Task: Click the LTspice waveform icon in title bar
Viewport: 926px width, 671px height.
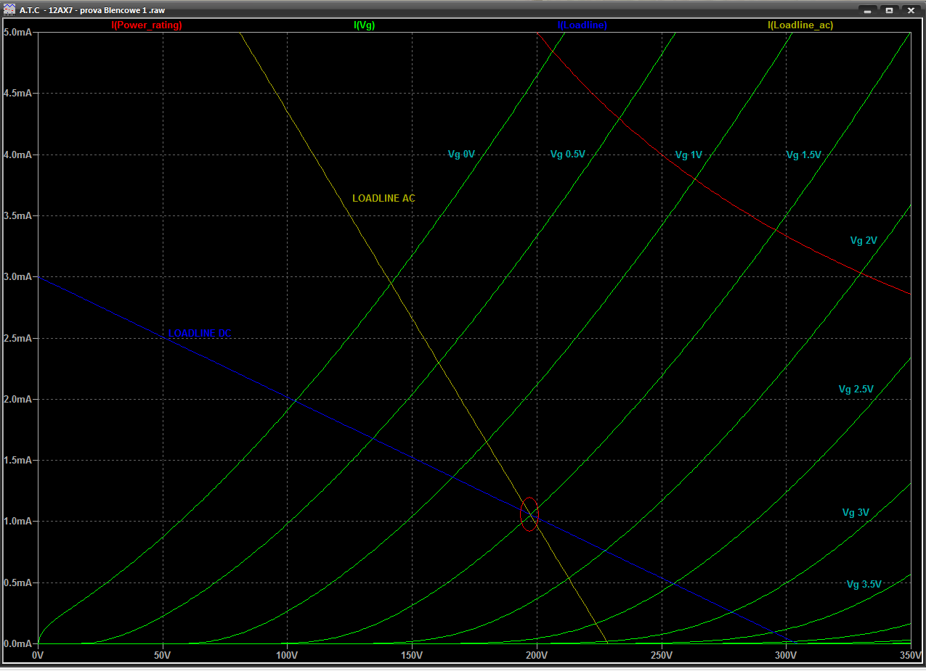Action: click(x=10, y=10)
